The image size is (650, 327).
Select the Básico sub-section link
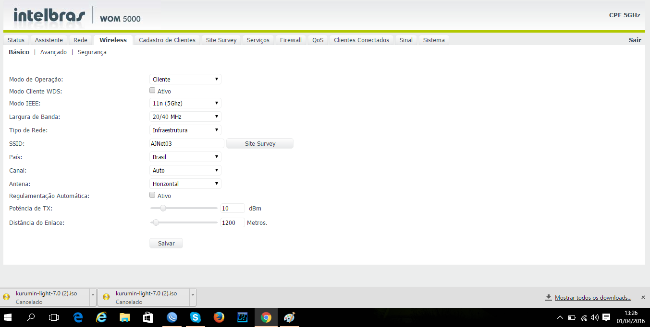(x=19, y=52)
